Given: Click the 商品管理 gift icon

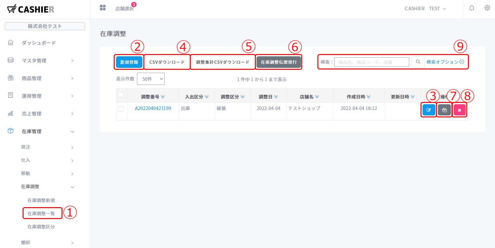Looking at the screenshot, I should pos(11,78).
